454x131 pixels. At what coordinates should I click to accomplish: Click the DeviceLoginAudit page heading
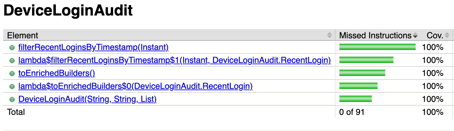tap(68, 11)
